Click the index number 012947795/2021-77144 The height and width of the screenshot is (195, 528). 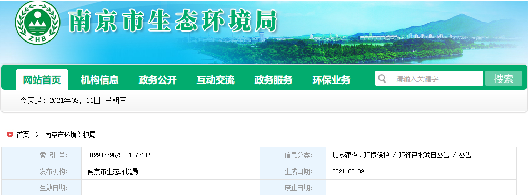119,156
